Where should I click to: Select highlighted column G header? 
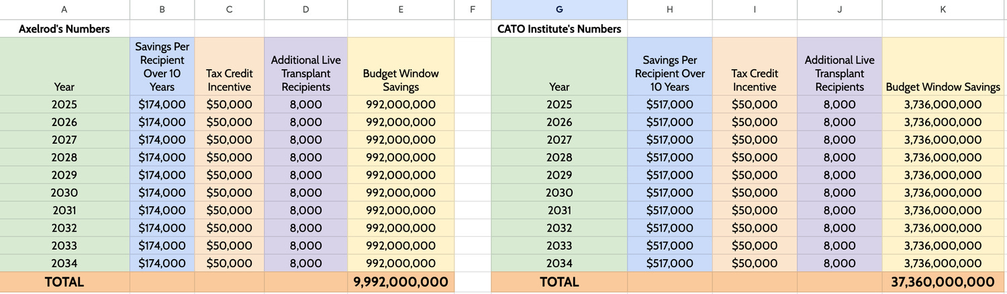tap(559, 9)
